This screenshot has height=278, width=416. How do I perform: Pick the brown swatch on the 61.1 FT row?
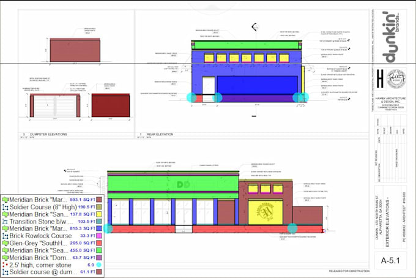coord(99,272)
